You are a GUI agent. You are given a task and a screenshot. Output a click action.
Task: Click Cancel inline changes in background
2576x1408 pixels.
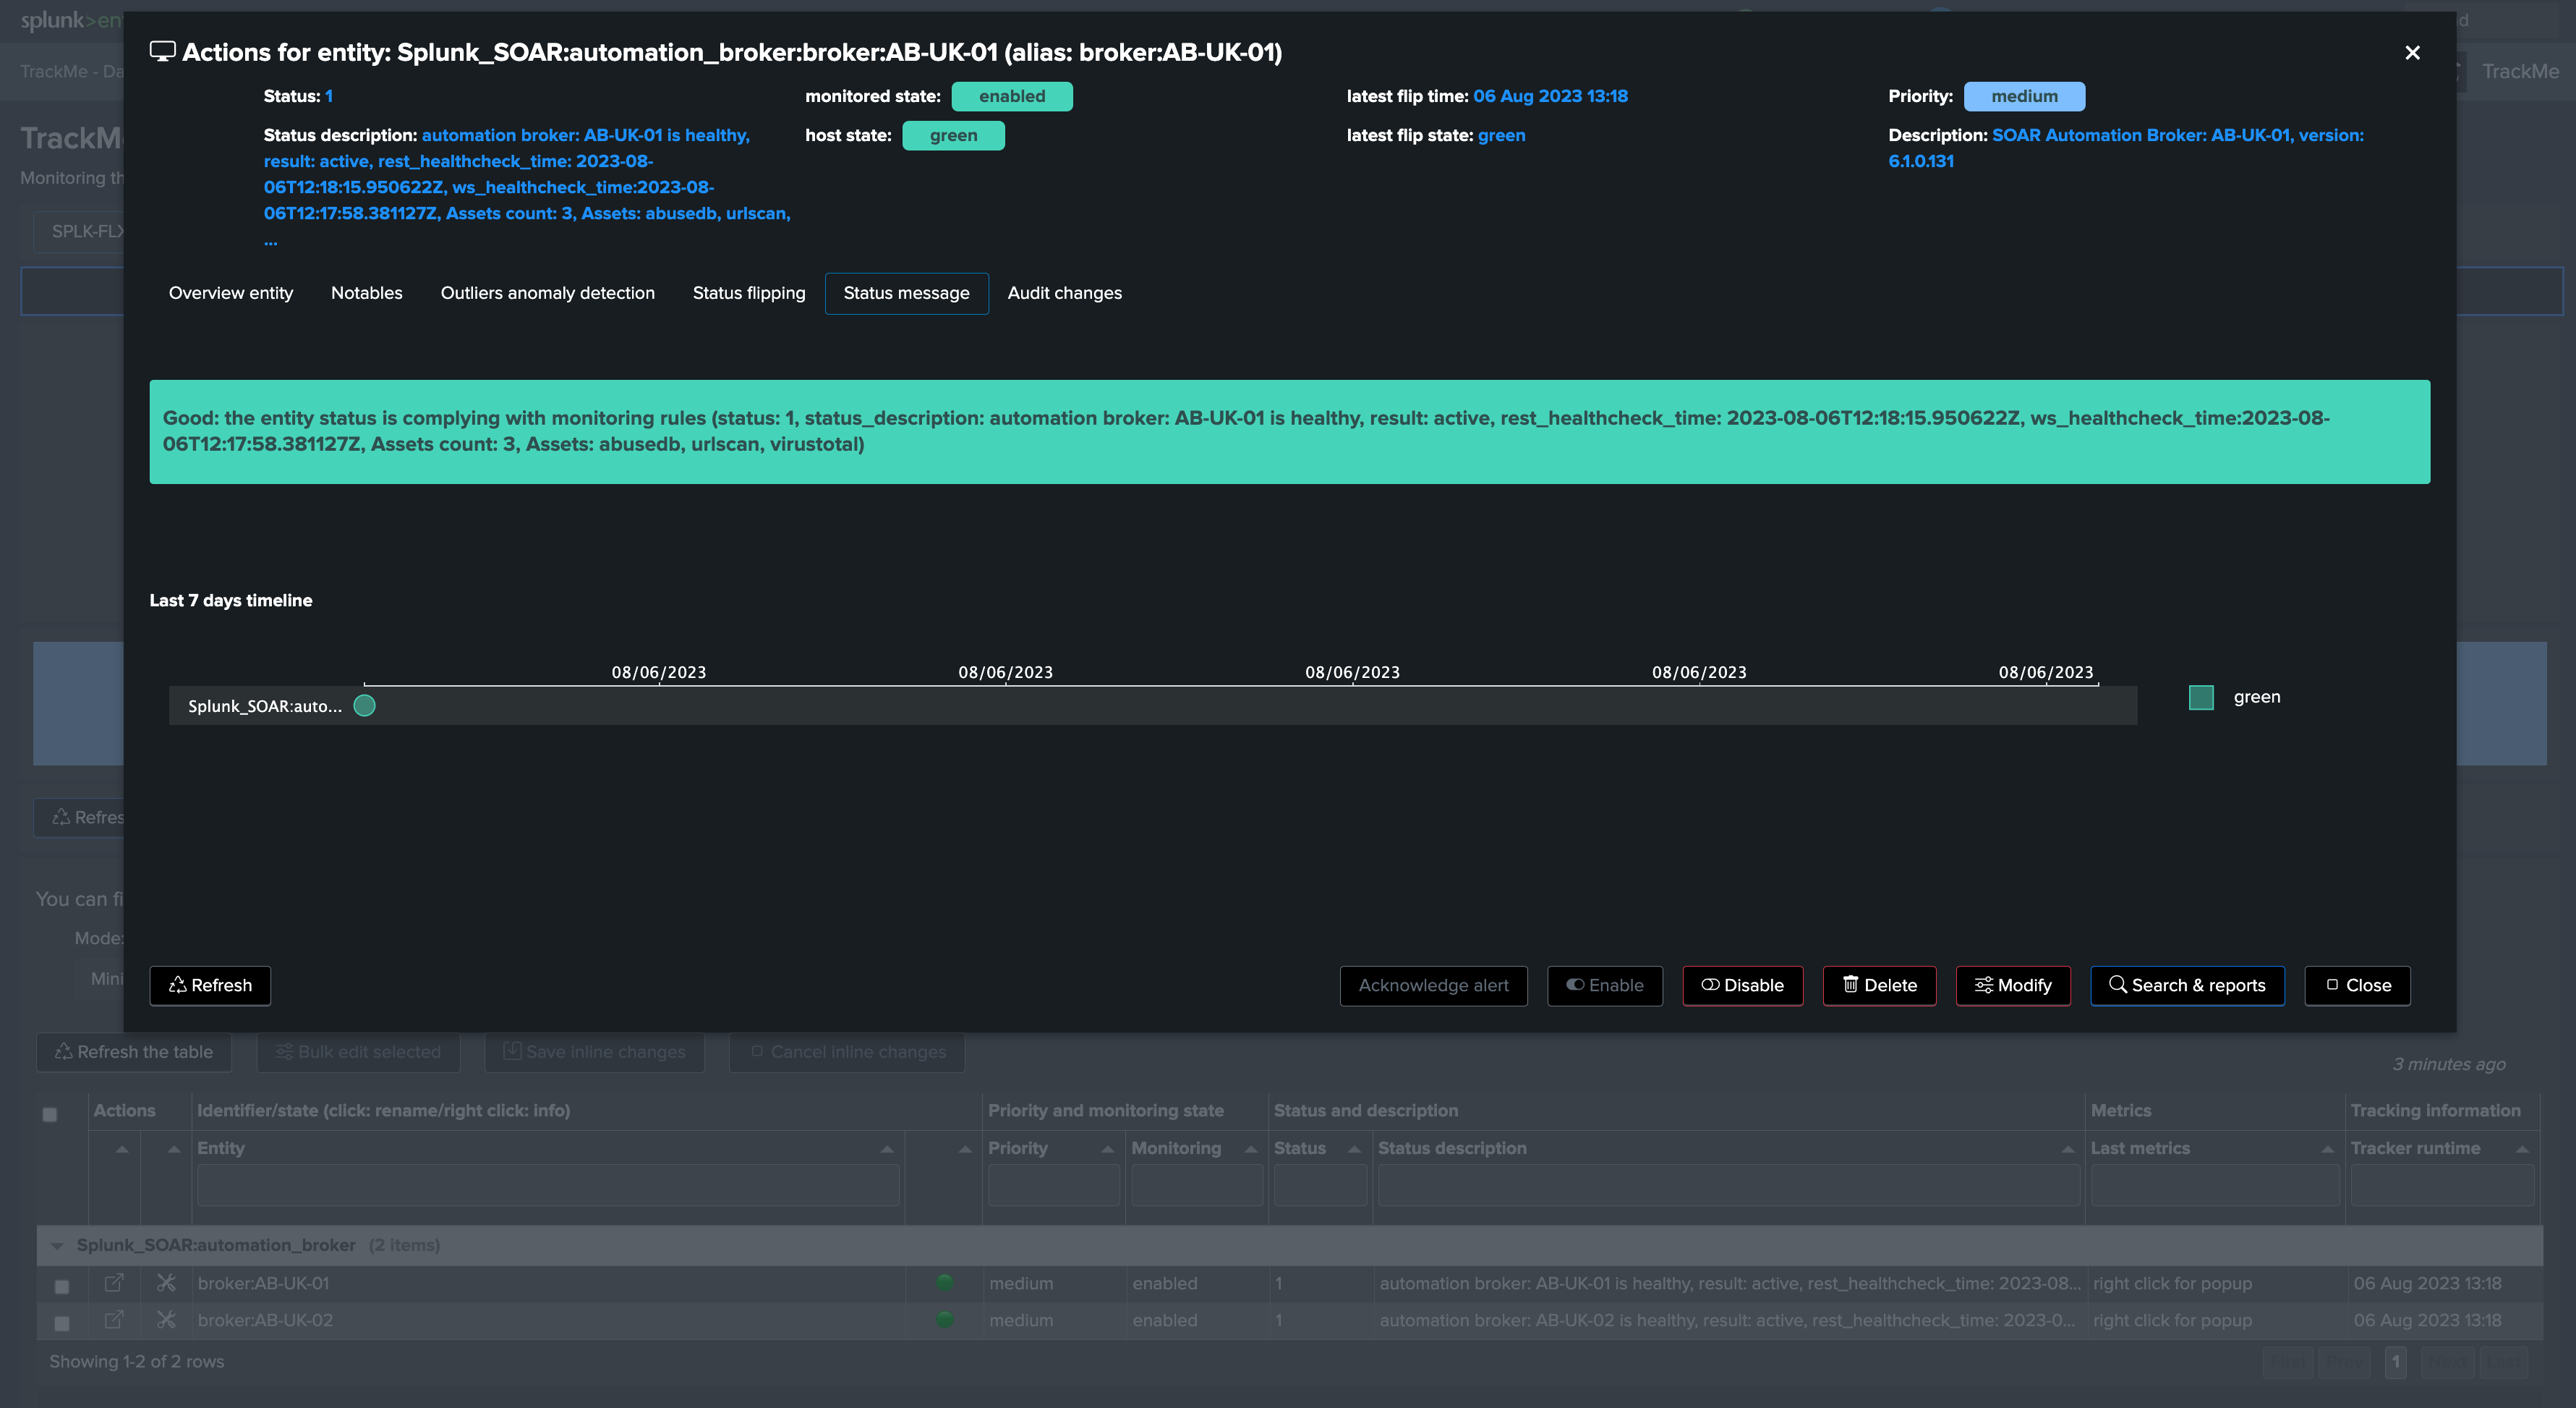[x=847, y=1052]
